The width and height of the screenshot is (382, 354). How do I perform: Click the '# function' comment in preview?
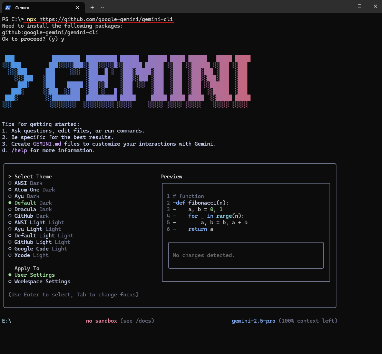tap(188, 196)
